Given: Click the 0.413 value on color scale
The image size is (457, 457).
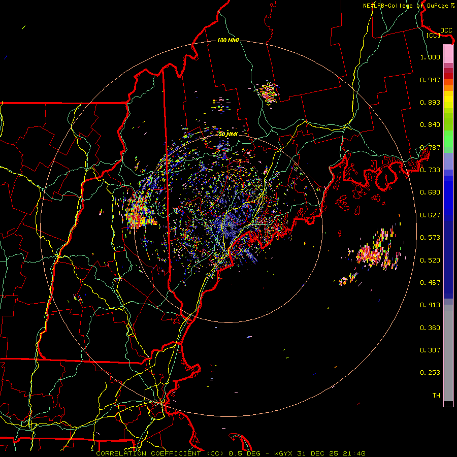Looking at the screenshot, I should click(x=430, y=305).
